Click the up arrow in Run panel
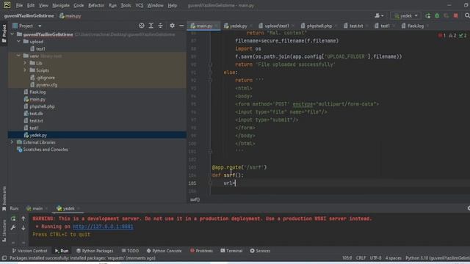 pyautogui.click(x=23, y=219)
